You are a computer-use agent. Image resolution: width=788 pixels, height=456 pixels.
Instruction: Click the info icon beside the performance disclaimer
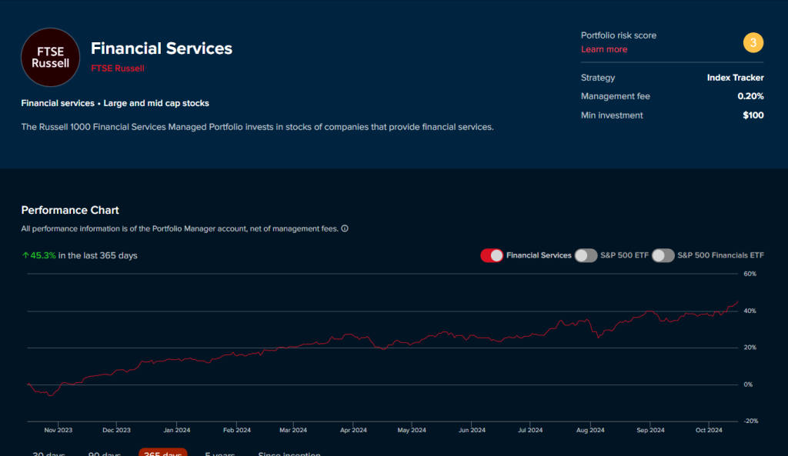pos(344,228)
